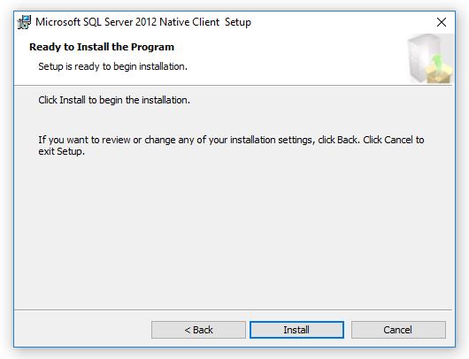Screen dimensions: 469x359
Task: Click the 'If you want to review' paragraph
Action: pyautogui.click(x=231, y=146)
